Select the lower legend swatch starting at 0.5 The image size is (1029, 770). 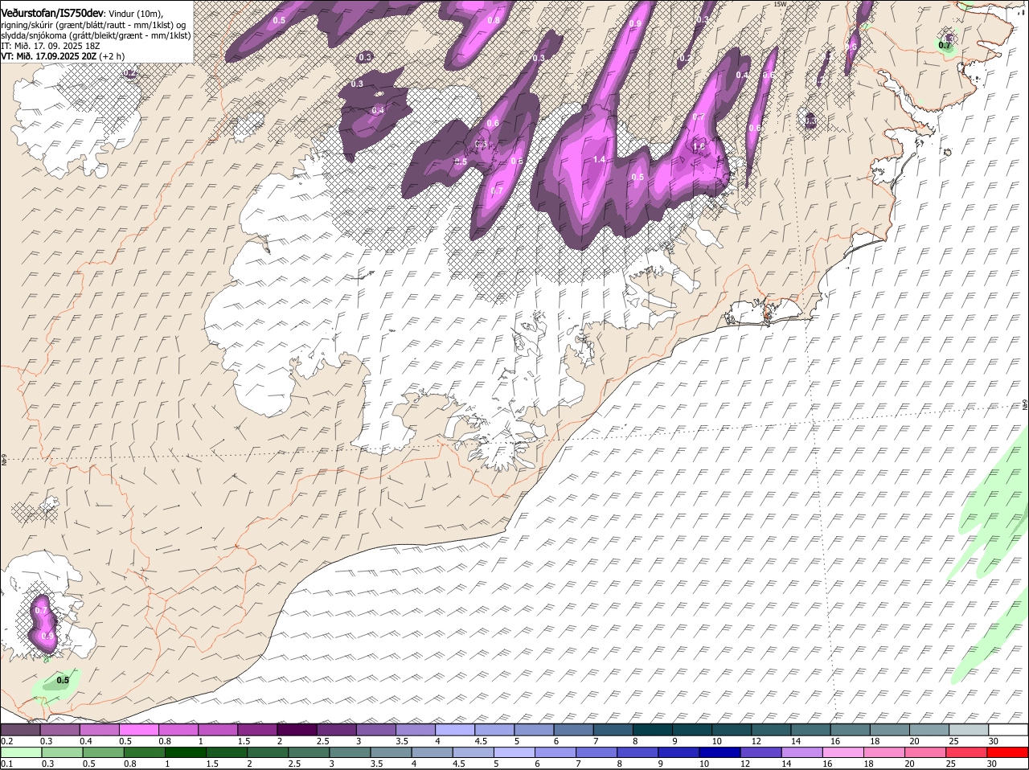(103, 753)
